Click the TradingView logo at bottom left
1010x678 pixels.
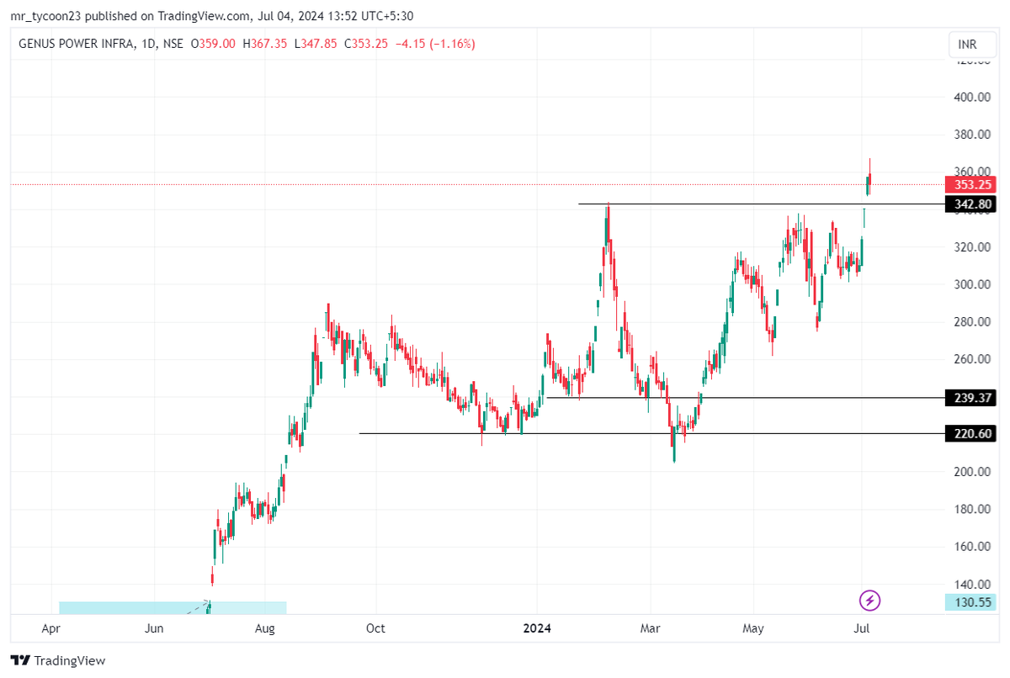58,660
